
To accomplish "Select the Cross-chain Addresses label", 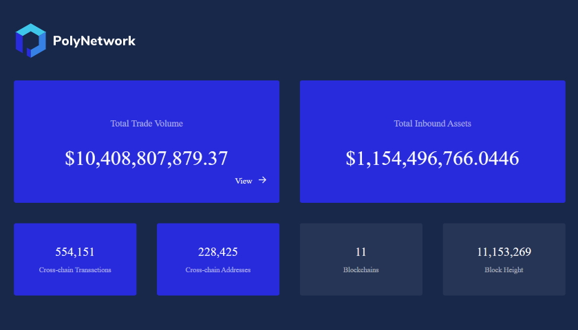I will 218,270.
